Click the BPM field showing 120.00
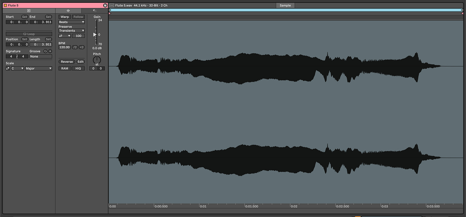The image size is (466, 217). [65, 47]
